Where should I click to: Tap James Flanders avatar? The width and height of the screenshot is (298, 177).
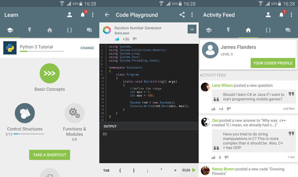pyautogui.click(x=210, y=50)
